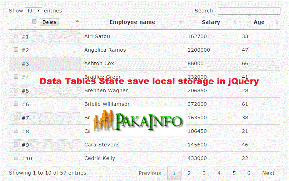Click the Age column sort arrows icon

point(277,22)
